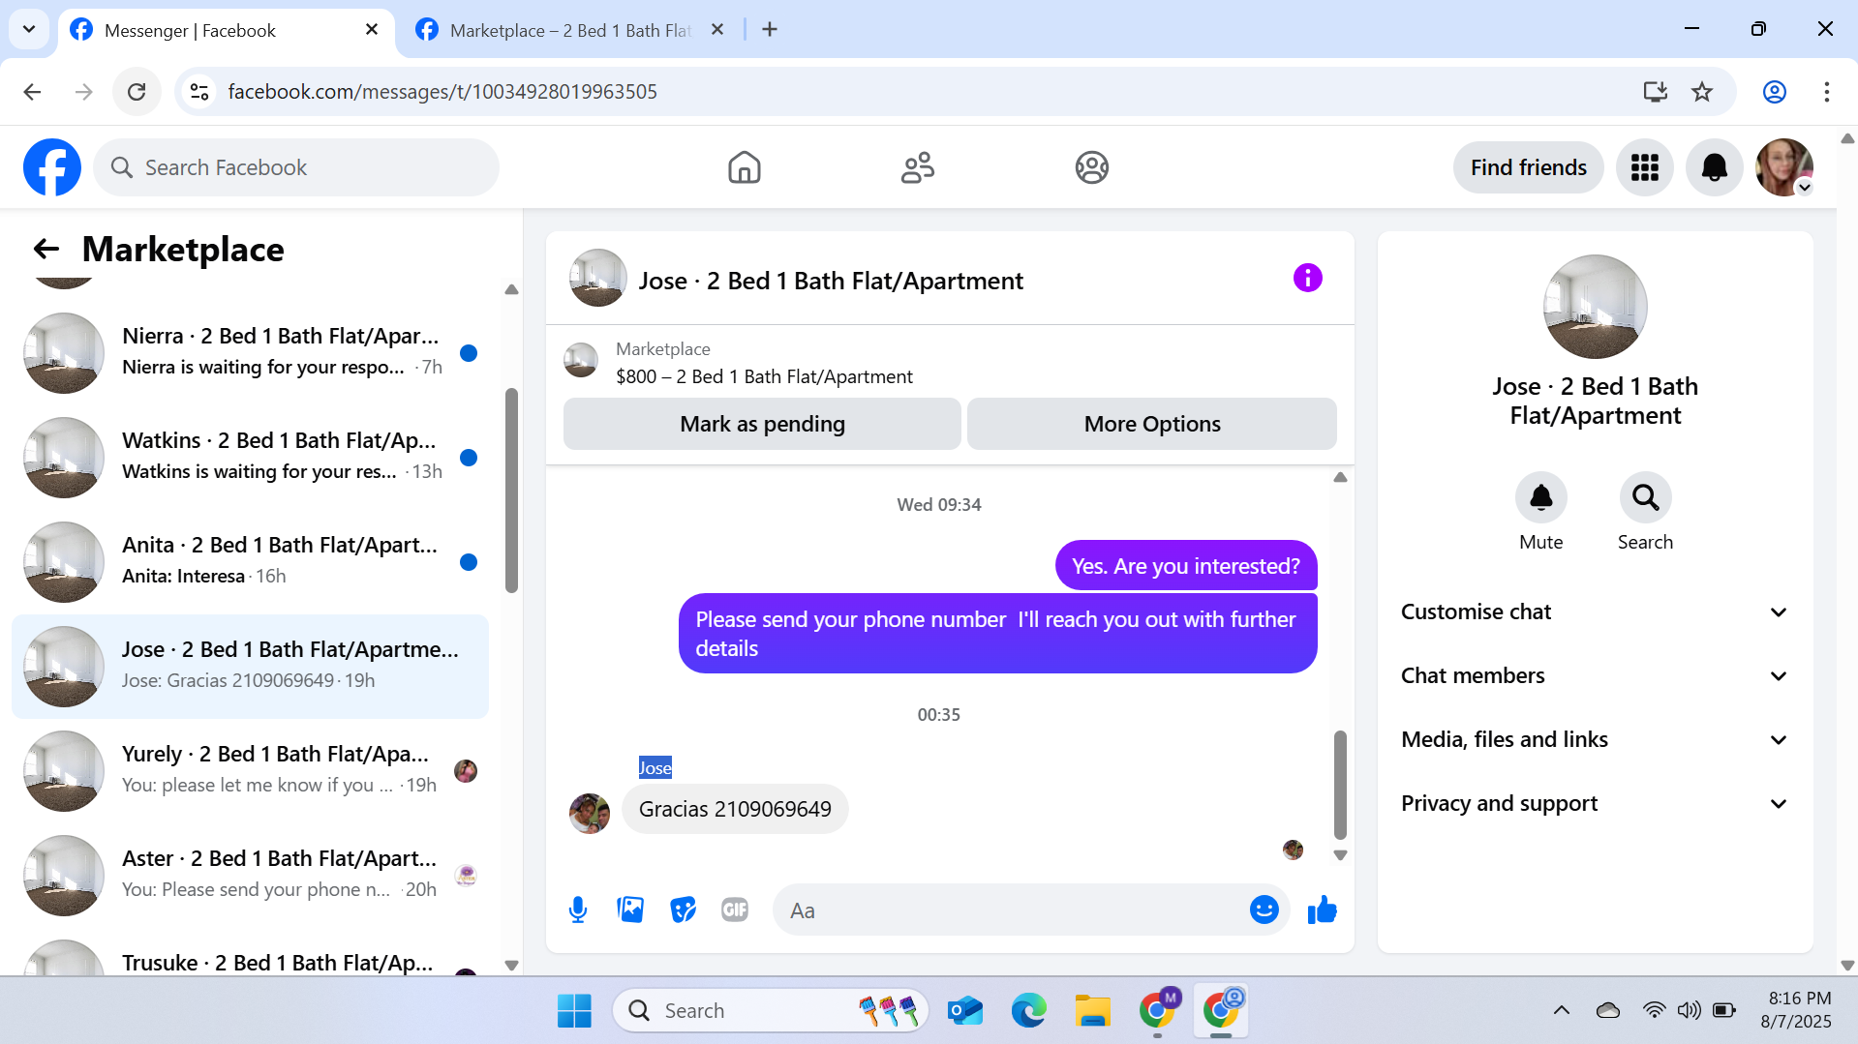Image resolution: width=1858 pixels, height=1044 pixels.
Task: Open File Explorer from the taskbar
Action: (x=1092, y=1010)
